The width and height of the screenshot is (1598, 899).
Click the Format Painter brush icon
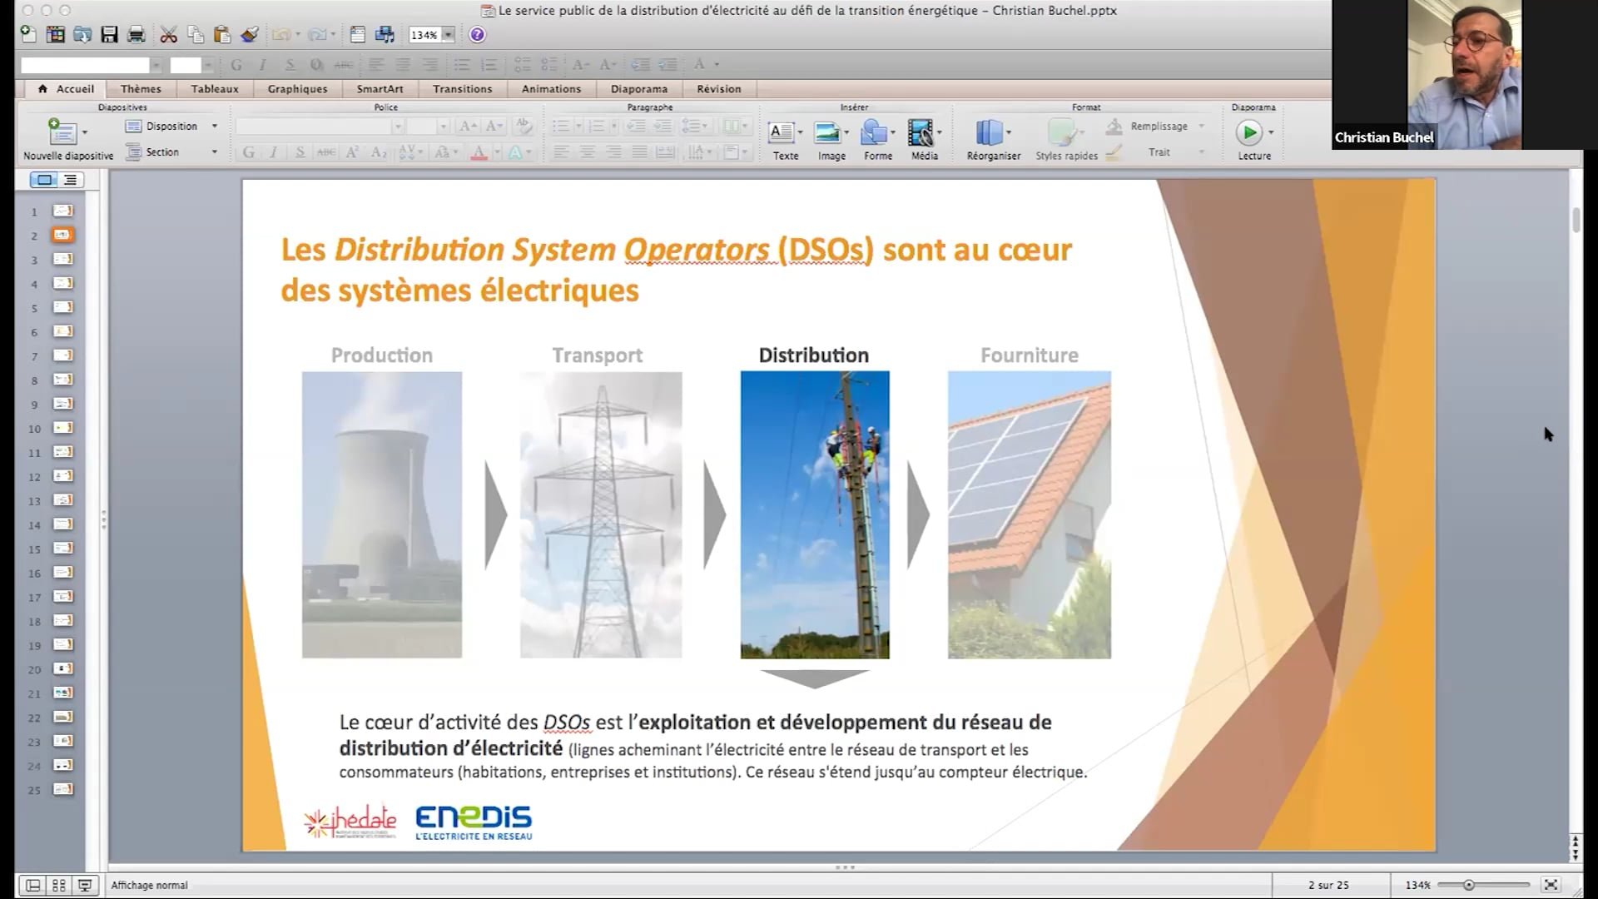pyautogui.click(x=249, y=35)
